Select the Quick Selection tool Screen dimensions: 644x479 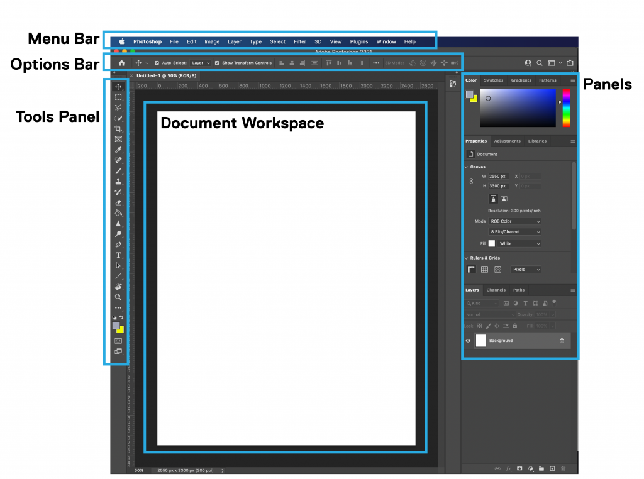click(118, 118)
